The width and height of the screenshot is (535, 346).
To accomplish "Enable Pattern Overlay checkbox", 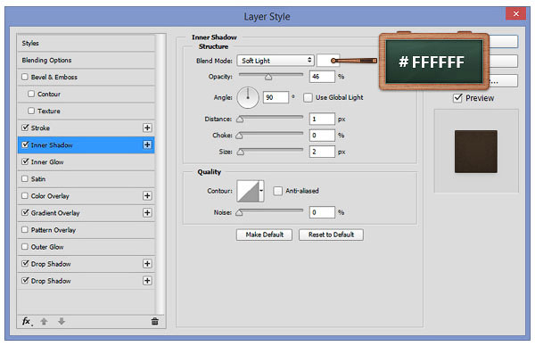I will pos(25,230).
